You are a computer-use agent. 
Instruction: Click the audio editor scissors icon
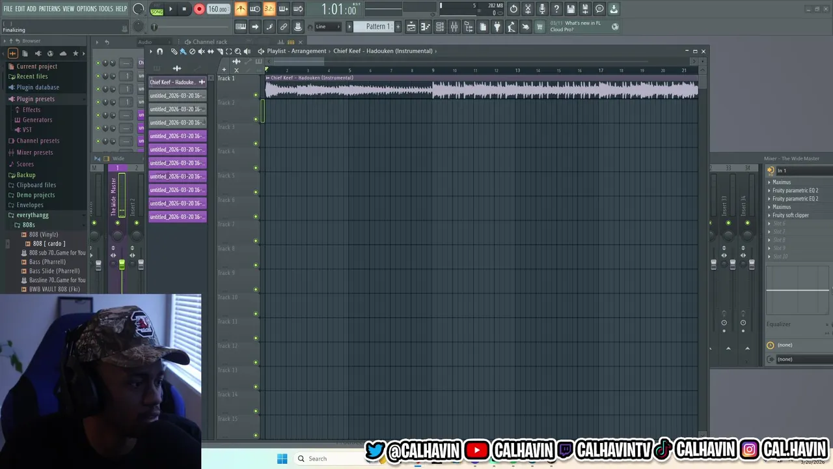click(x=528, y=9)
